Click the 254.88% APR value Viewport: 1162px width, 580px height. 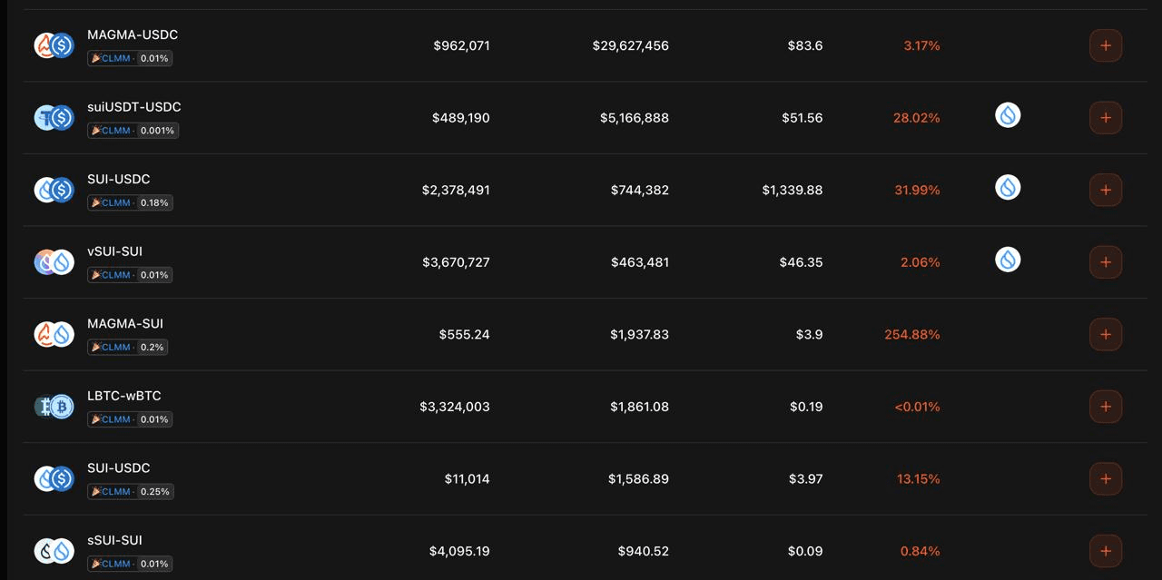911,335
